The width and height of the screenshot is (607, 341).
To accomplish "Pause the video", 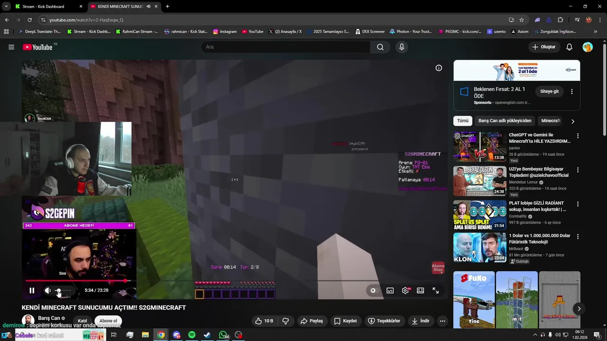I will 32,290.
